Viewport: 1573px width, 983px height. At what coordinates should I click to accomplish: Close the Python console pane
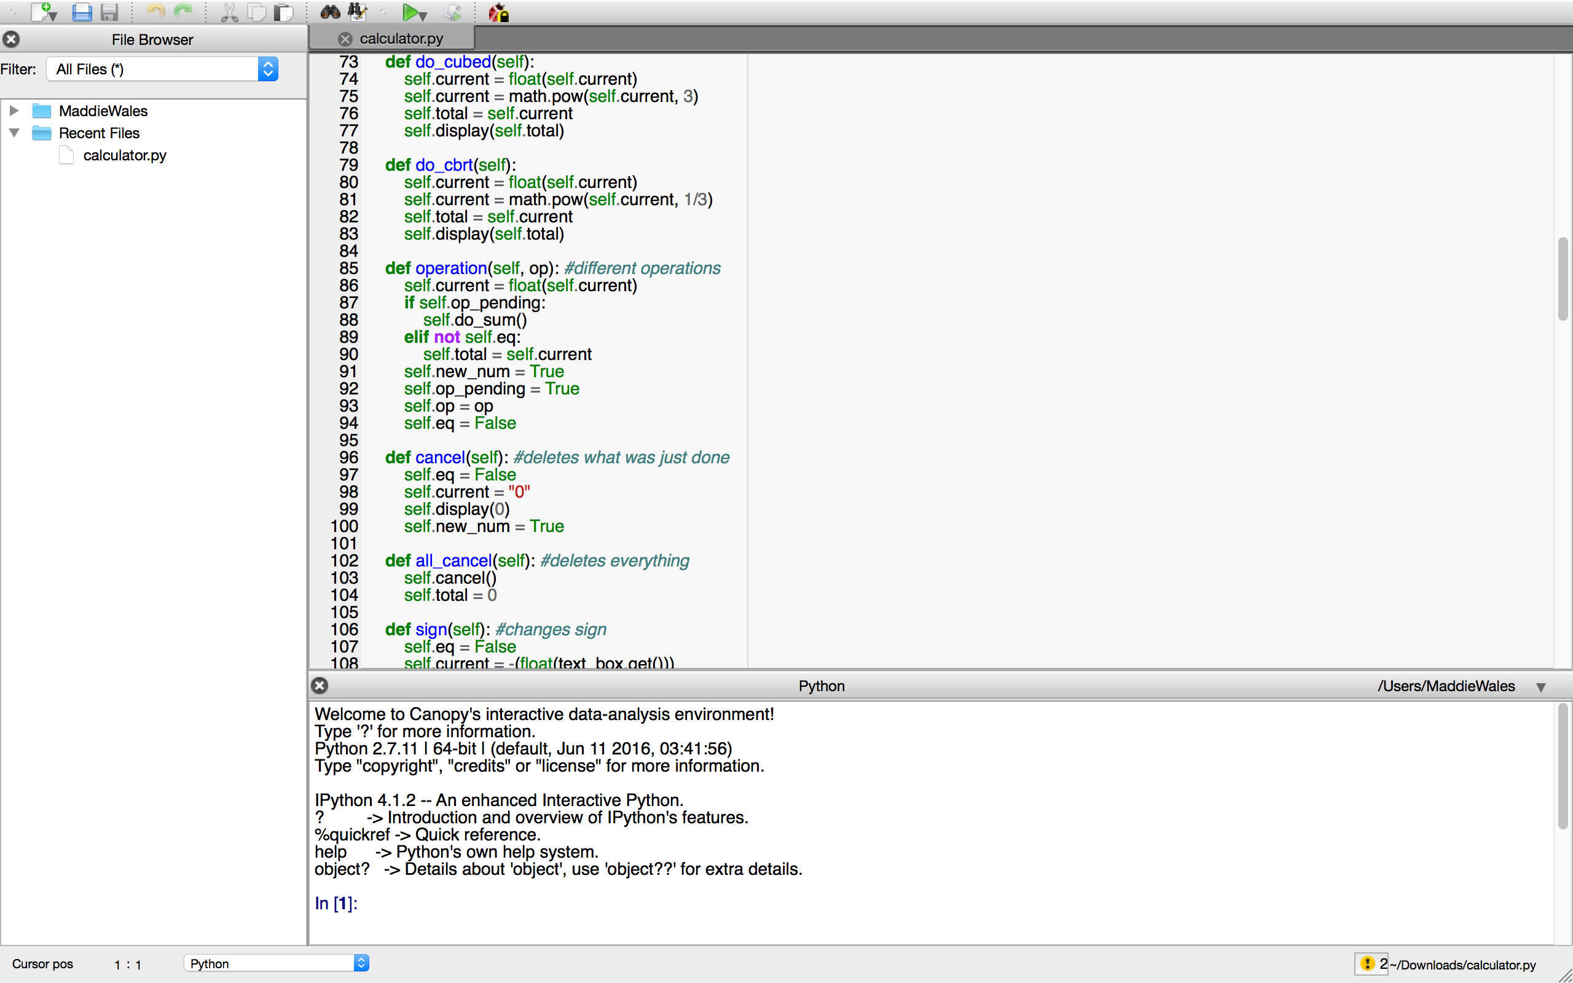319,685
